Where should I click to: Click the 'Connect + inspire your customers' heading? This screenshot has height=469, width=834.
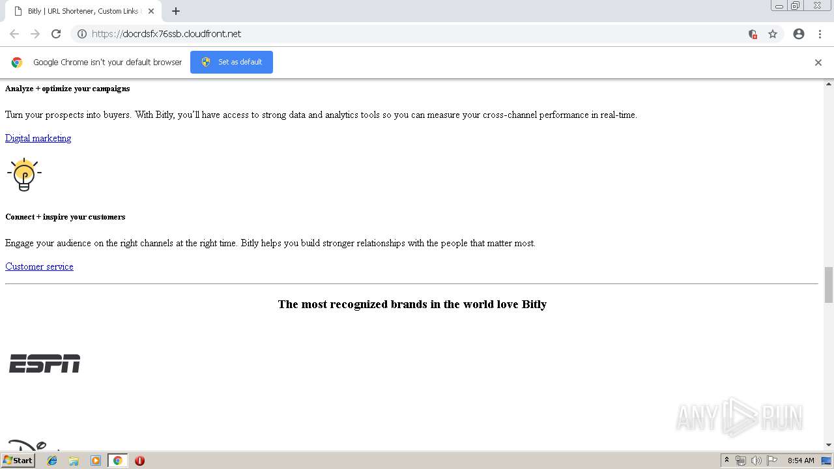[x=65, y=217]
